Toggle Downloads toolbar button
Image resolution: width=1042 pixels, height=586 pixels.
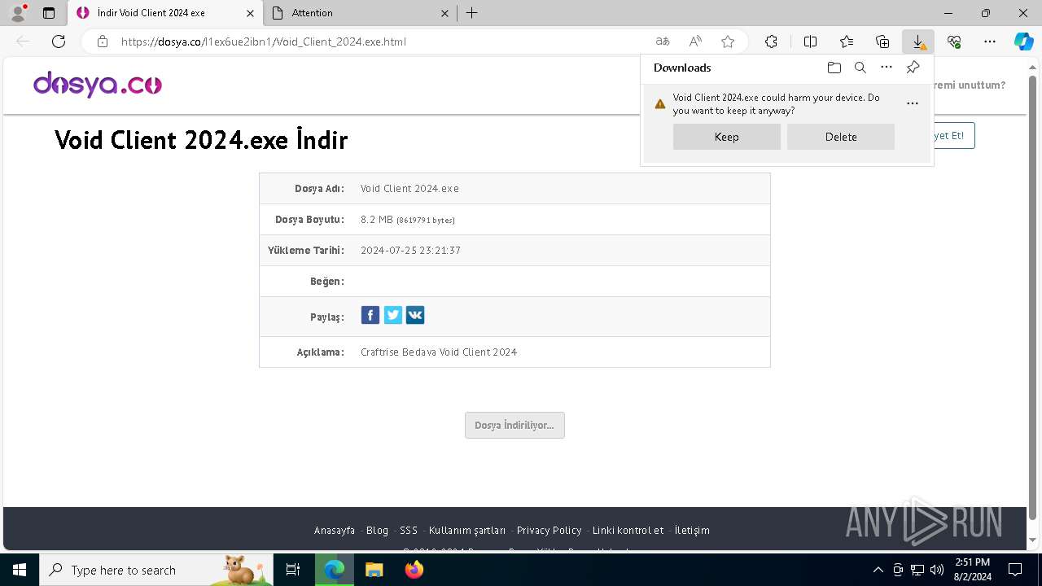(918, 42)
